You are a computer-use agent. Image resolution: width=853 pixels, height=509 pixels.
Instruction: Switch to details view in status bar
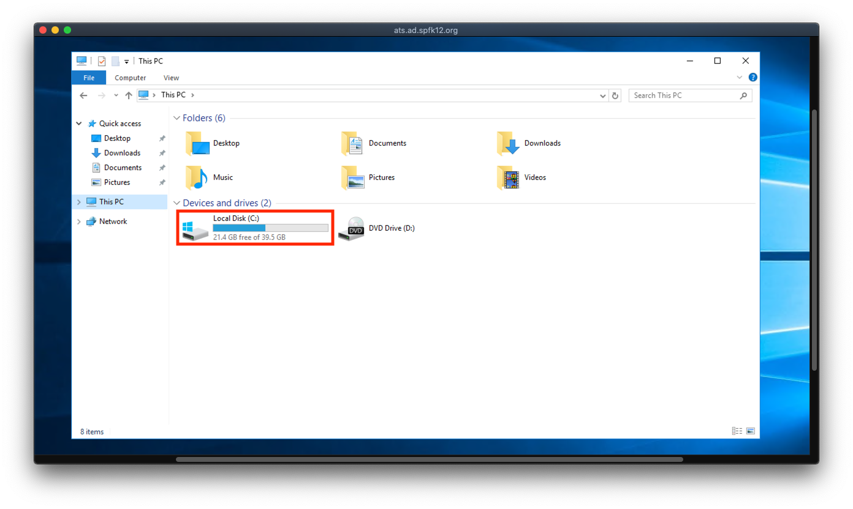pos(737,431)
